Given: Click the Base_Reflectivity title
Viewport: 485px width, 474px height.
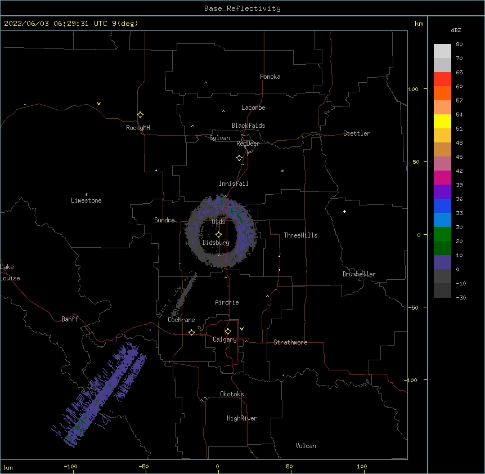Looking at the screenshot, I should tap(242, 8).
